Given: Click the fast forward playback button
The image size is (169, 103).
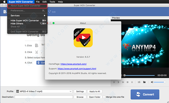Looking at the screenshot, I should tap(123, 82).
